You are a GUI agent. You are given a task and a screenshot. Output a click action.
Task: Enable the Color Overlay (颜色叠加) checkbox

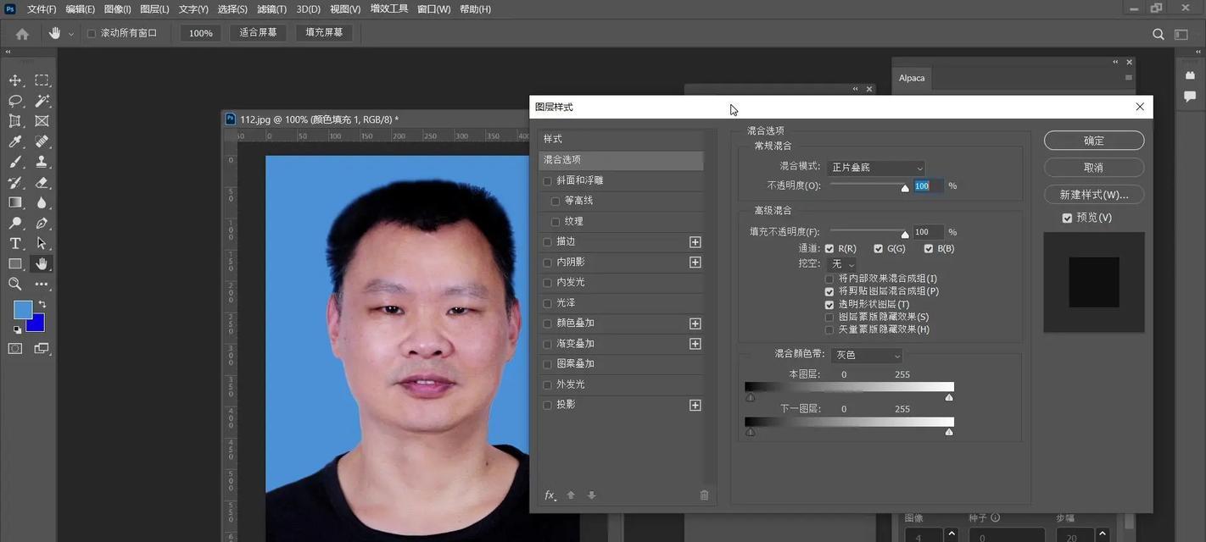[547, 324]
